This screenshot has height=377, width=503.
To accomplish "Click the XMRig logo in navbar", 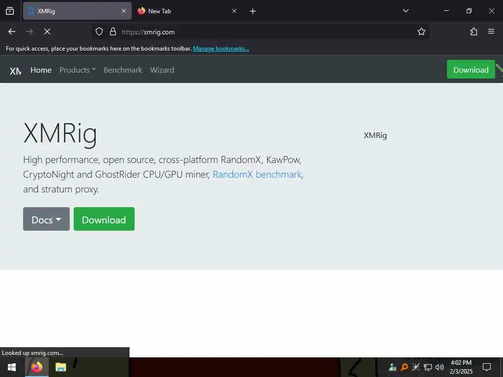I will pyautogui.click(x=15, y=71).
